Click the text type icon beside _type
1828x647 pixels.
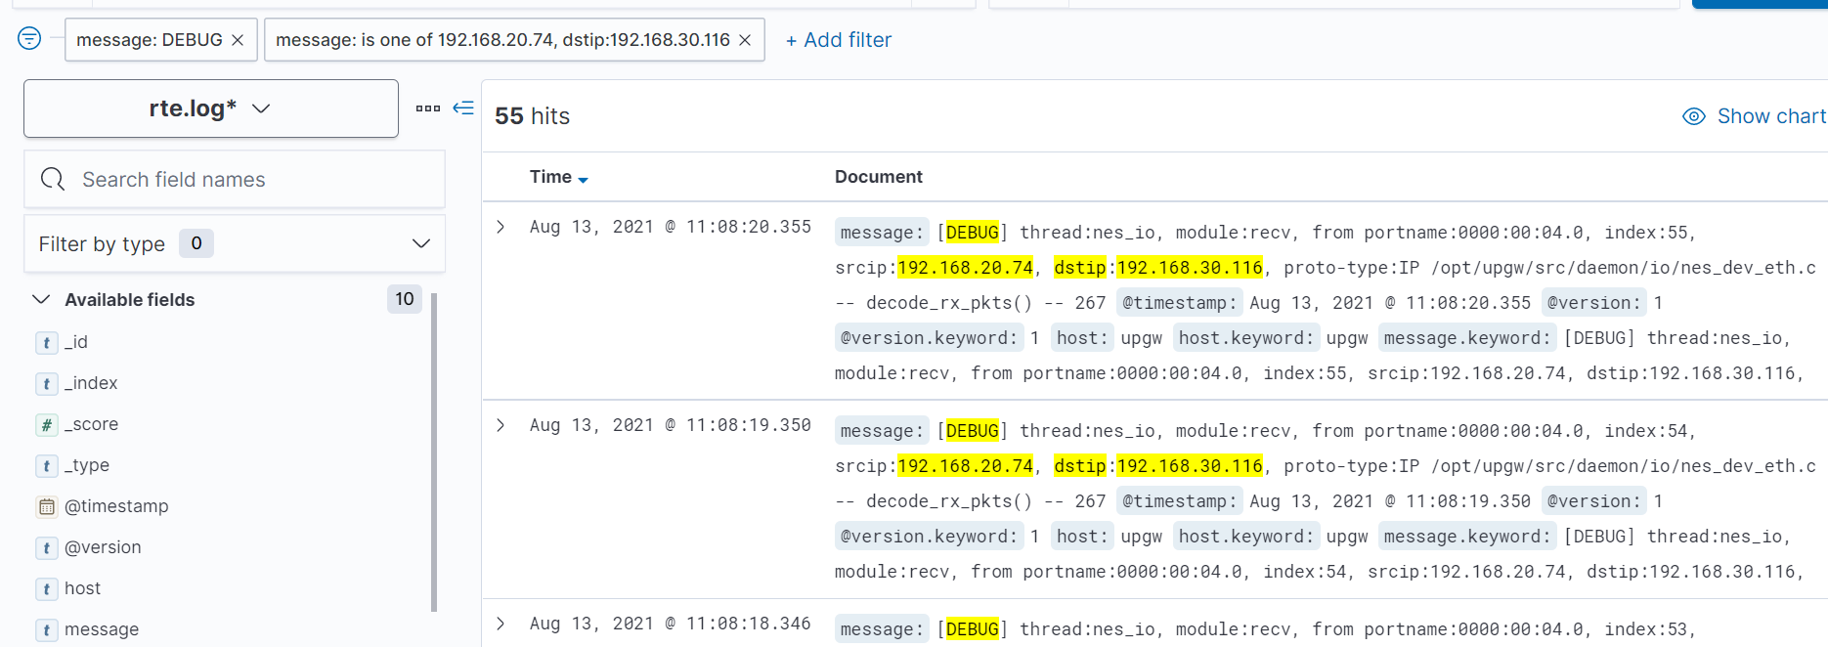click(46, 465)
